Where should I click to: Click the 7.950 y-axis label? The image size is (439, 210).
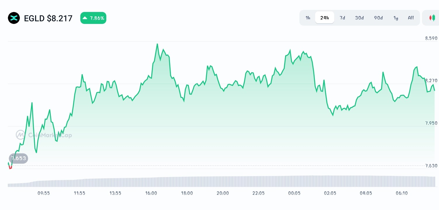(x=431, y=123)
